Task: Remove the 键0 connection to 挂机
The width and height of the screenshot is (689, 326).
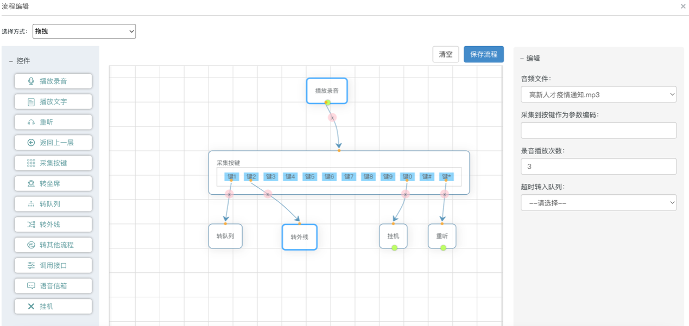Action: click(x=405, y=194)
